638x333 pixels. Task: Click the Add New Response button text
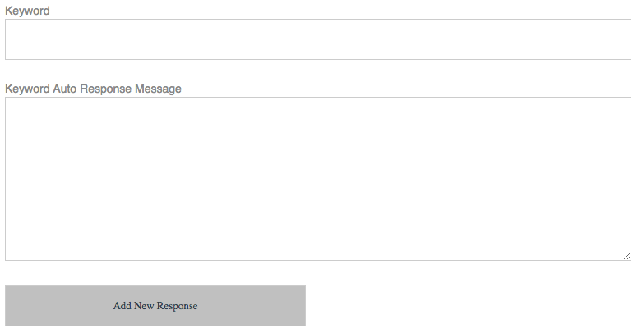[155, 306]
